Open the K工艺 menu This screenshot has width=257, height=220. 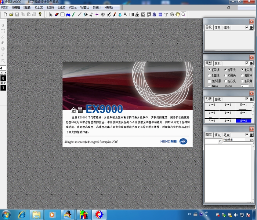click(39, 7)
